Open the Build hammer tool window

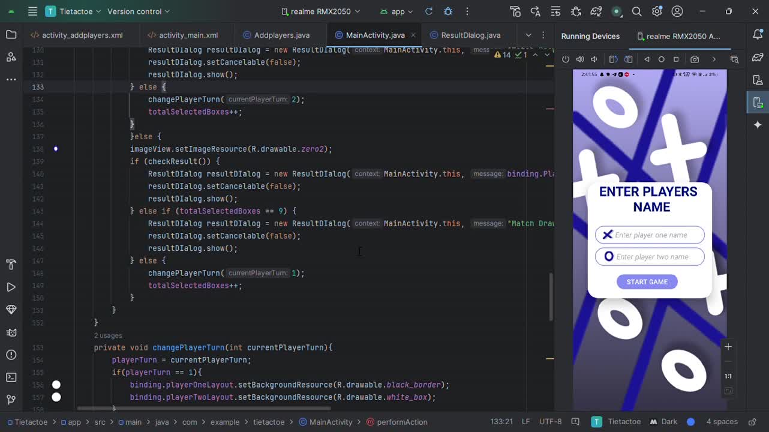(x=11, y=265)
